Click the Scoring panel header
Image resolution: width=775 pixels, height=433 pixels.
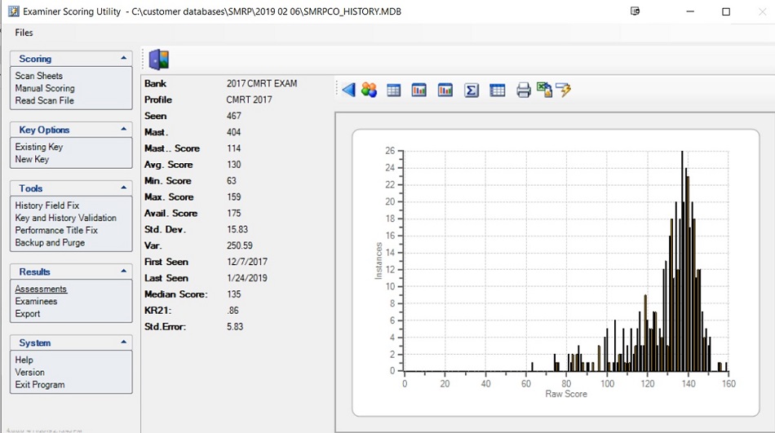click(71, 59)
